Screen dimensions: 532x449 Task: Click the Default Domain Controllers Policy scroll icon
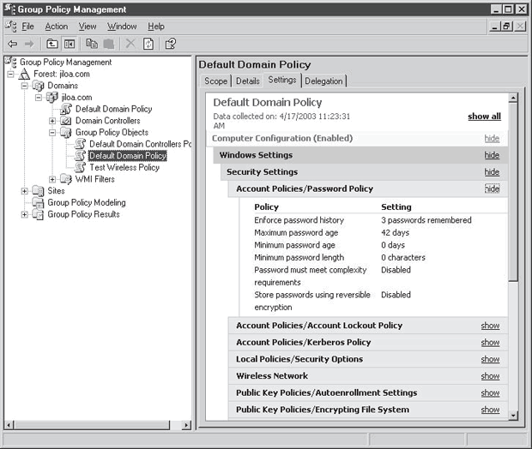(80, 144)
